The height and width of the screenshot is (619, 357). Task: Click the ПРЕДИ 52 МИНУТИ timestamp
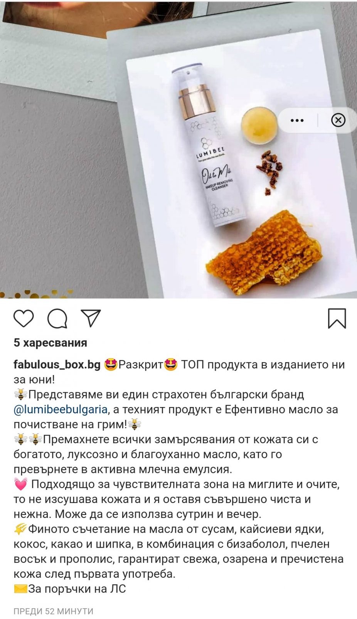(54, 611)
